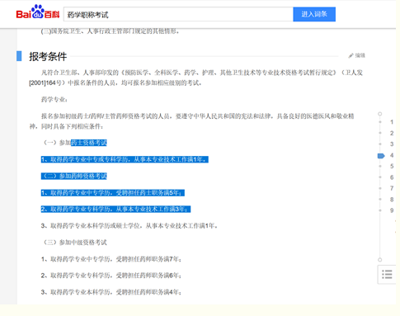Screen dimensions: 400x316
Task: Click highlighted line 从事本专业技术工作满3年
Action: pos(115,210)
